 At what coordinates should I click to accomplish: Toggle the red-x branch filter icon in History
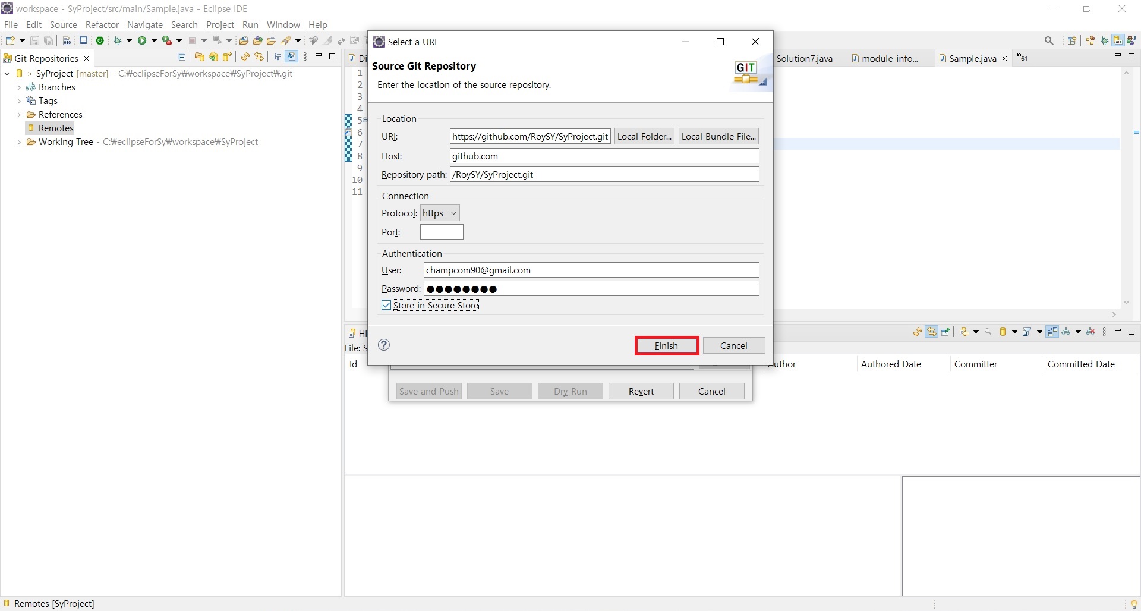pyautogui.click(x=1090, y=332)
